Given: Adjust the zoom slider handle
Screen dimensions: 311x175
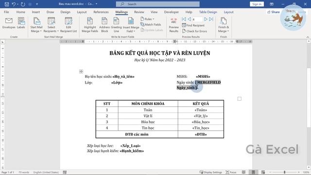Looking at the screenshot, I should point(284,172).
